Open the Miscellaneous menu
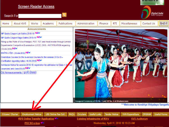Image resolution: width=169 pixels, height=127 pixels. 130,23
